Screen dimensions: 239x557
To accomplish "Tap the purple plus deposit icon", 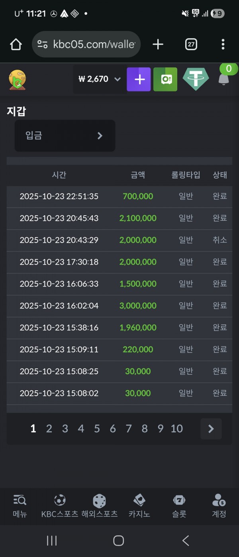I will (x=139, y=79).
